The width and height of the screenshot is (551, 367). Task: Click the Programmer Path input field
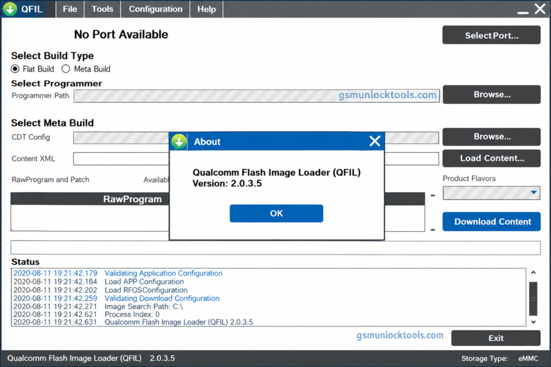point(257,96)
